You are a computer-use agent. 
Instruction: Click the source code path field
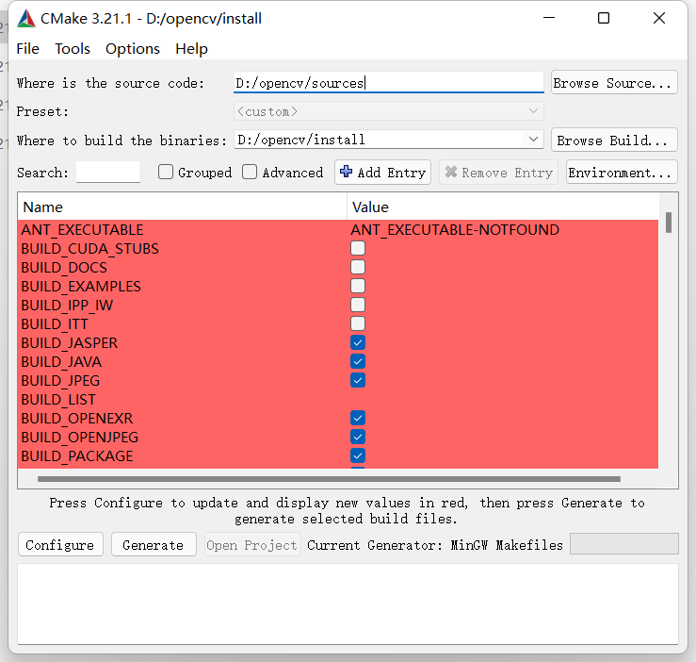click(x=388, y=83)
